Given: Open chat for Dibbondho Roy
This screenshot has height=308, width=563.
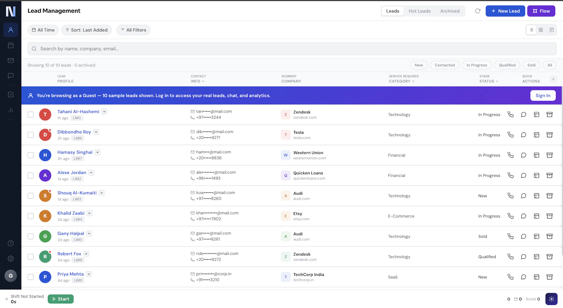Looking at the screenshot, I should [524, 135].
